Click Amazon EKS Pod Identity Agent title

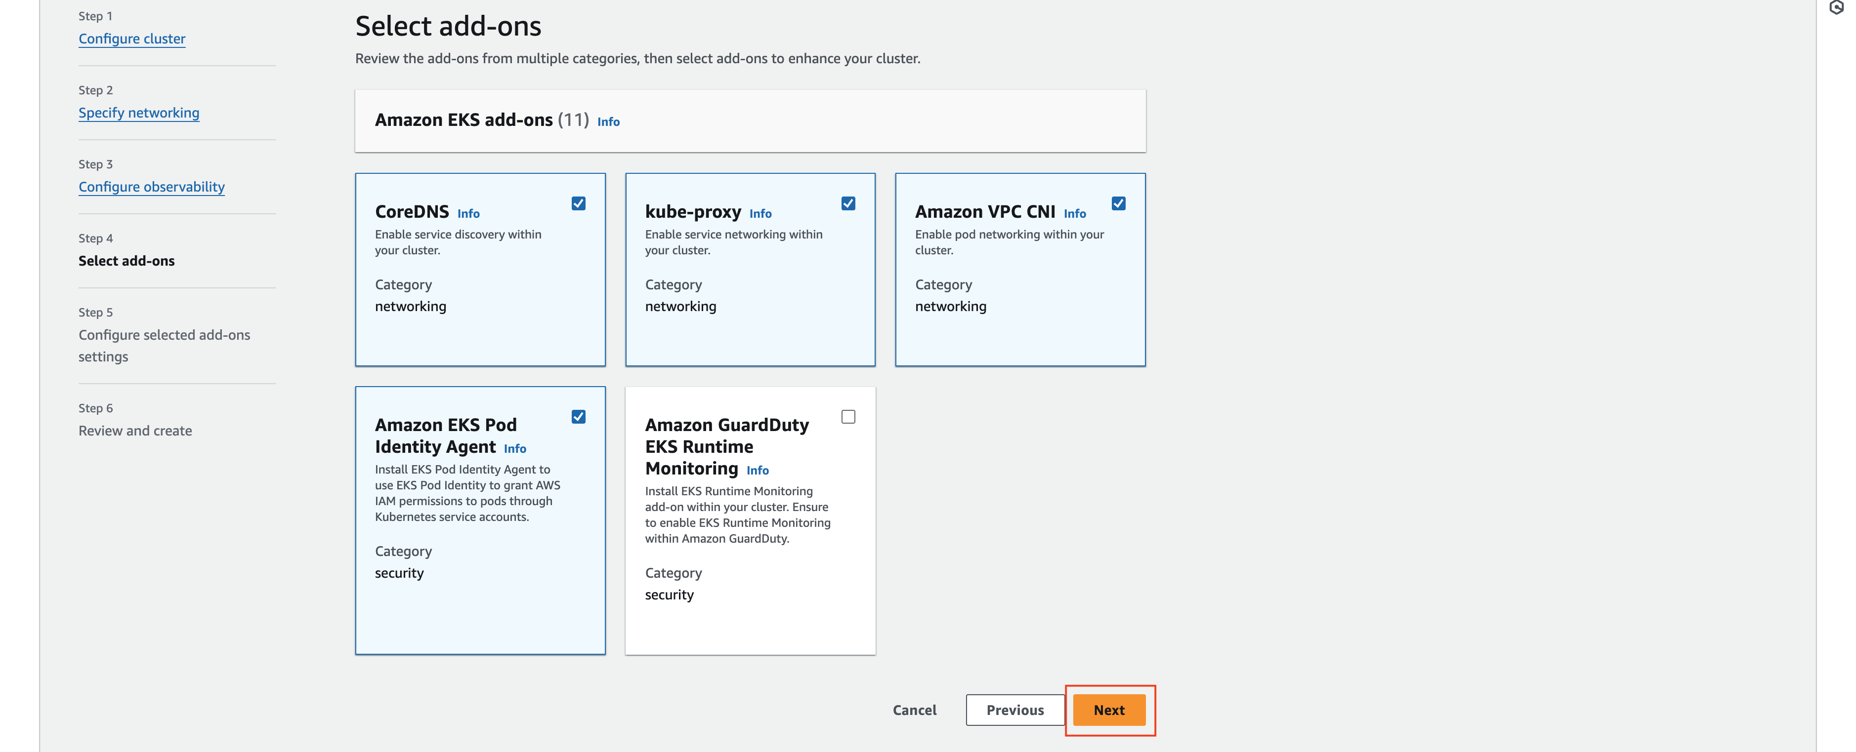[445, 435]
